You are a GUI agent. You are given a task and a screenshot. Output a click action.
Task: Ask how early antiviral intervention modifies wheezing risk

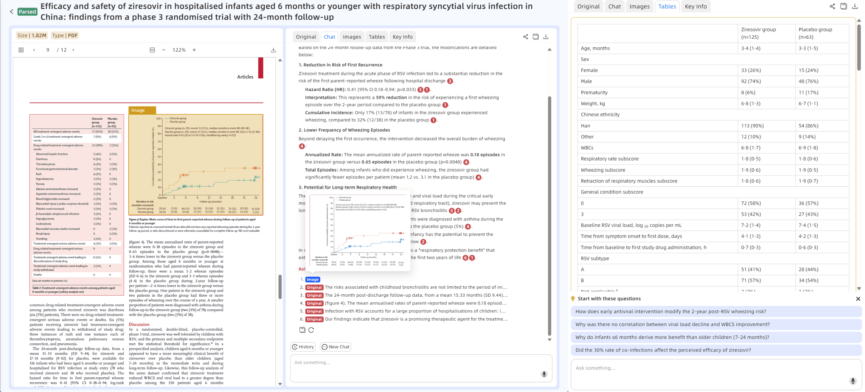tap(716, 312)
